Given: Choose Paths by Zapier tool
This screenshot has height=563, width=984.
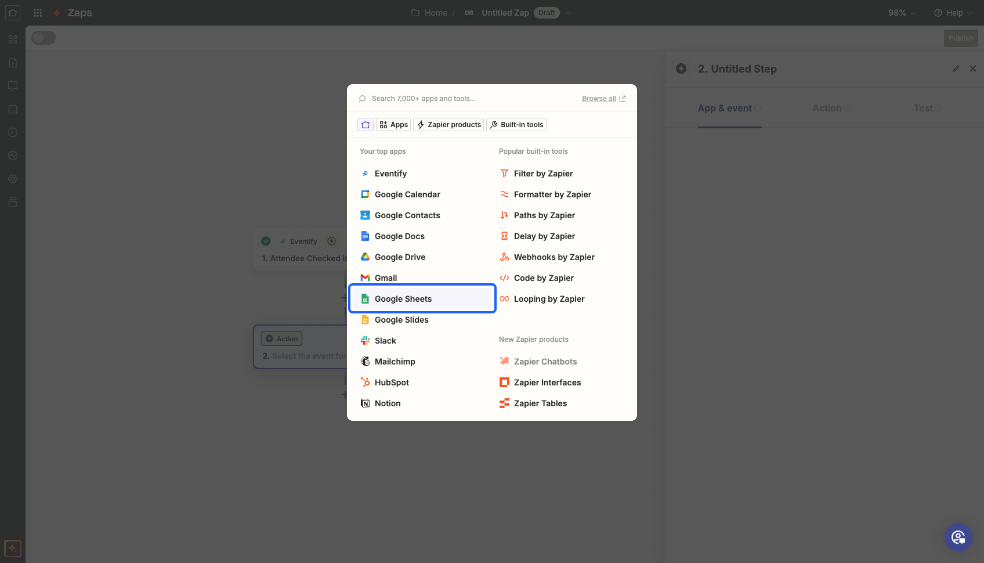Looking at the screenshot, I should (x=562, y=215).
